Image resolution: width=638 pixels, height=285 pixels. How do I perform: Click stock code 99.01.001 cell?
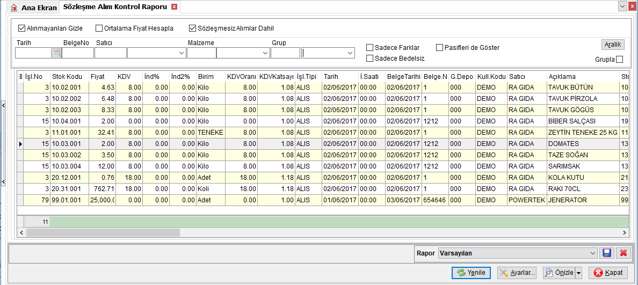pyautogui.click(x=69, y=200)
